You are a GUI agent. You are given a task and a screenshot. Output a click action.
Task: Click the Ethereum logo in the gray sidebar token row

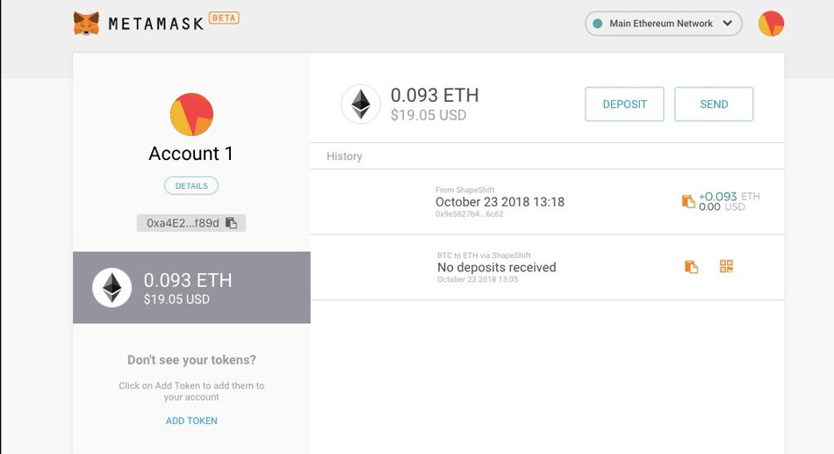coord(111,287)
